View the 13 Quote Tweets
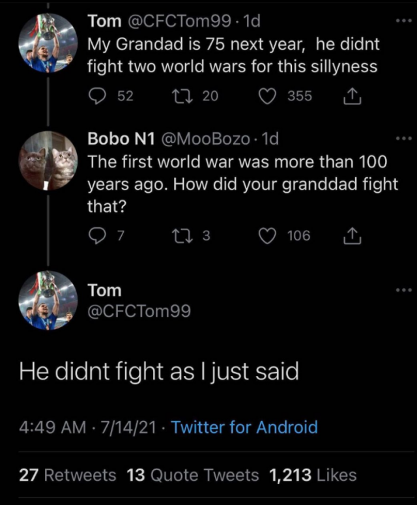Screen dimensions: 417x505 click(x=192, y=475)
